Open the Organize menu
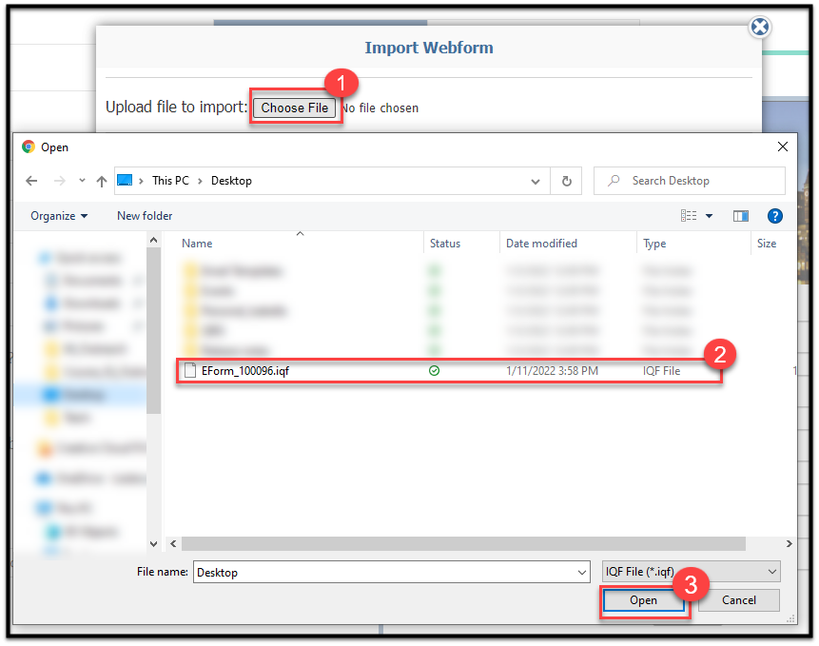The width and height of the screenshot is (819, 646). click(59, 216)
